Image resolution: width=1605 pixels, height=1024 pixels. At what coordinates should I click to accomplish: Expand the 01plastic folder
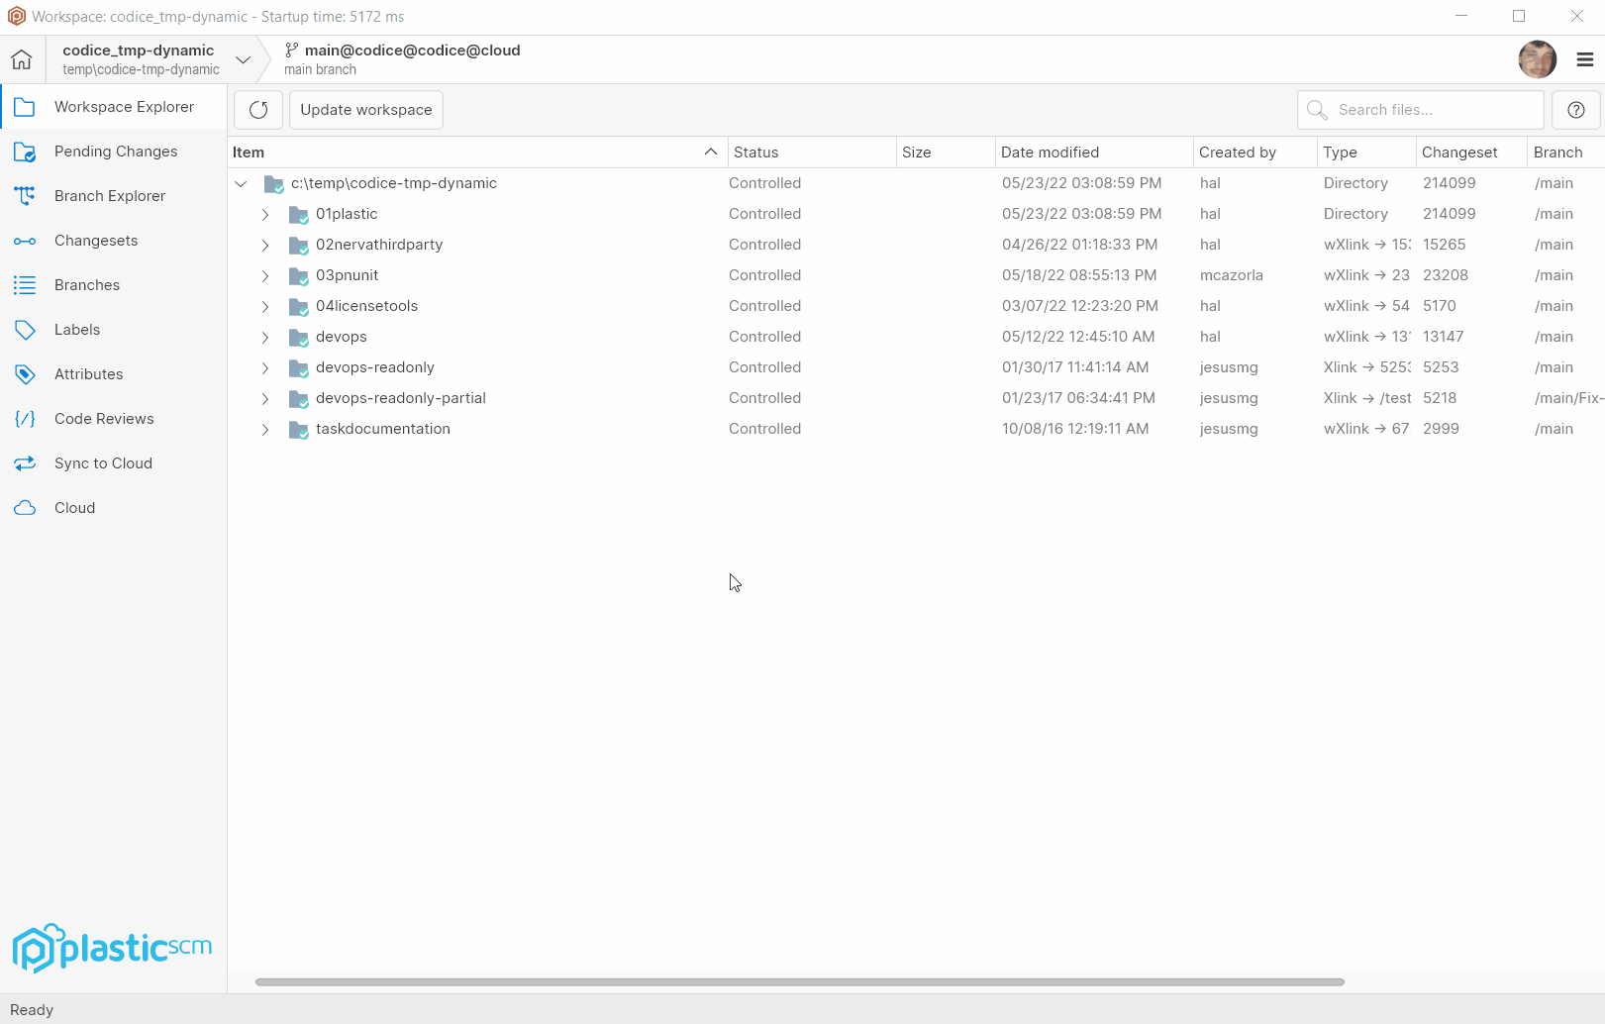coord(264,214)
